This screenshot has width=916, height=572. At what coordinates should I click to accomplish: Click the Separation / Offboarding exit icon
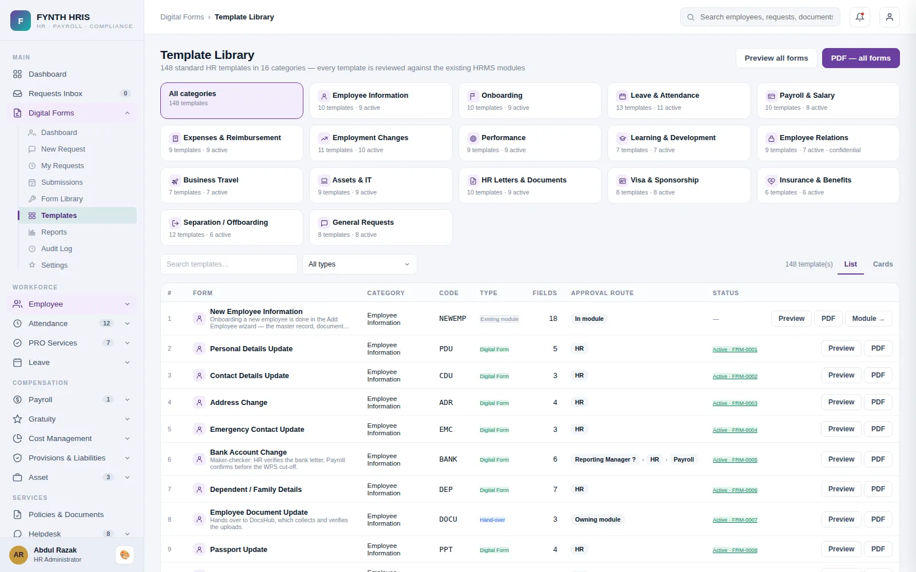175,223
